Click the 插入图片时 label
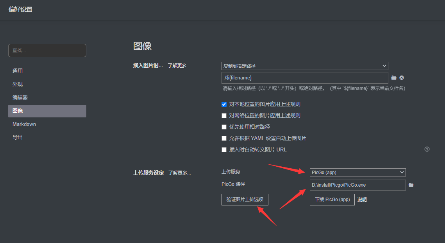 click(x=148, y=66)
